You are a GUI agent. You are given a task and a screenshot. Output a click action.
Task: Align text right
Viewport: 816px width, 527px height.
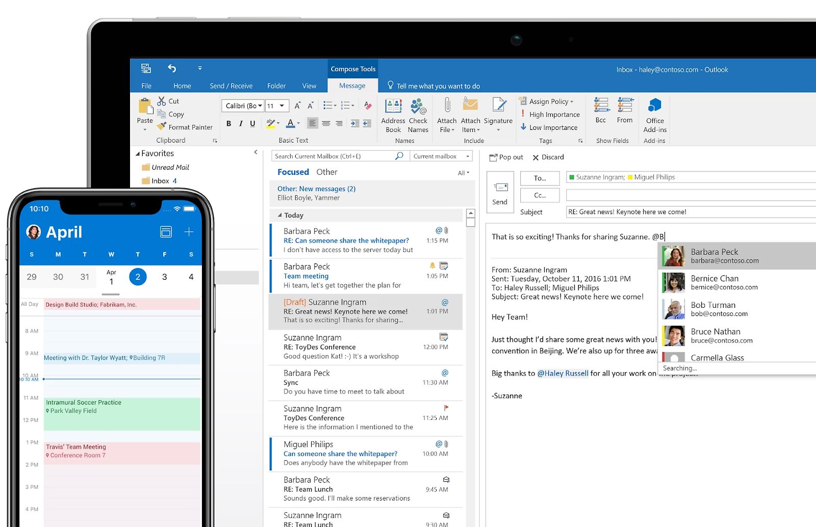[x=339, y=123]
